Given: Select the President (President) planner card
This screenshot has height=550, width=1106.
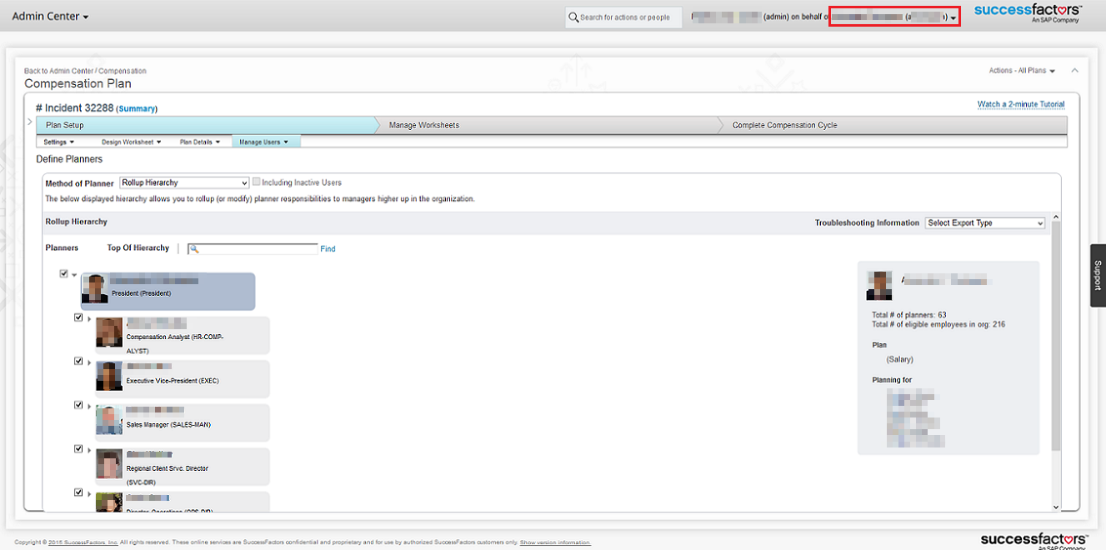Looking at the screenshot, I should pos(168,292).
